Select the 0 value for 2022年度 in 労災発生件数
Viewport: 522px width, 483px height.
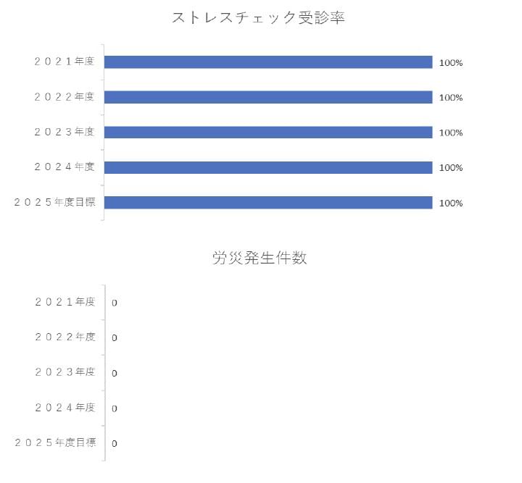[115, 338]
